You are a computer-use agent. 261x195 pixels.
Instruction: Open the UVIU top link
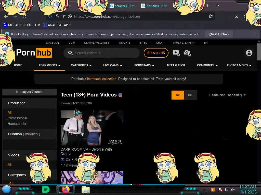(72, 43)
